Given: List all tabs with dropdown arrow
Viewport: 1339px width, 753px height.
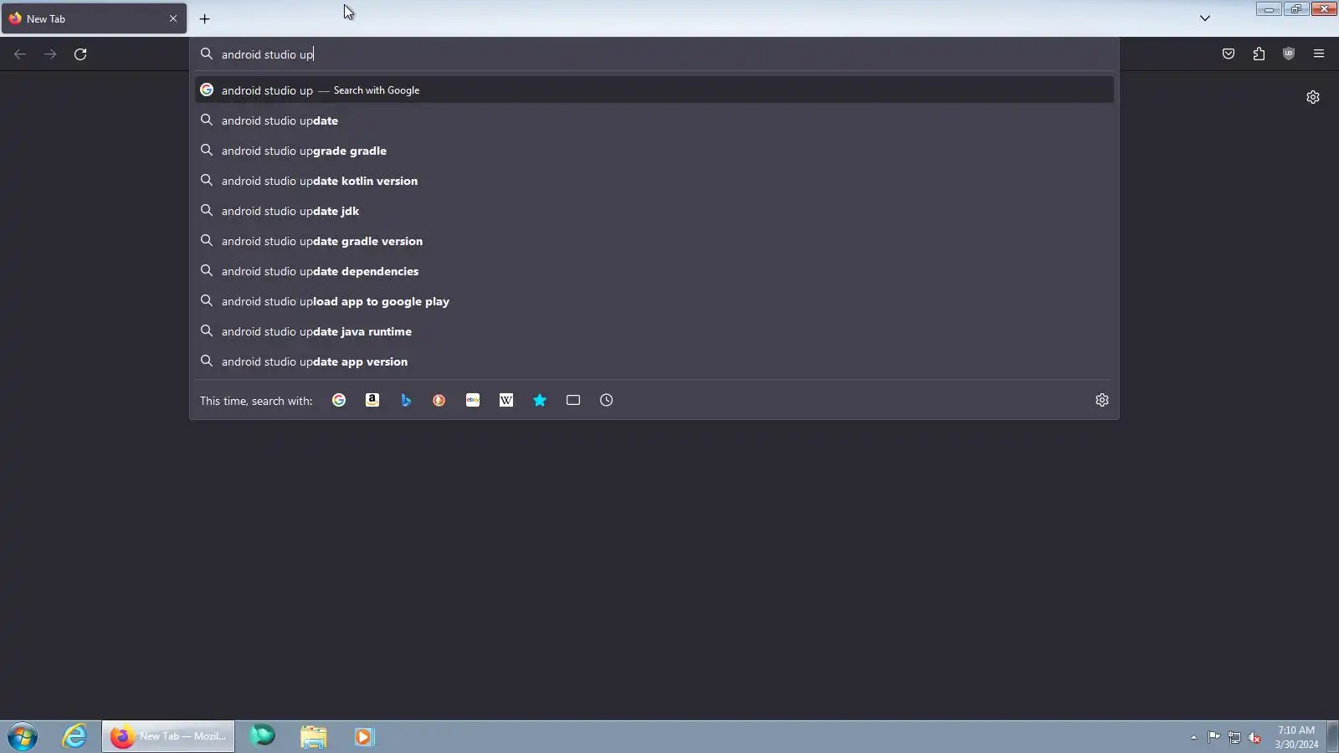Looking at the screenshot, I should (1205, 18).
